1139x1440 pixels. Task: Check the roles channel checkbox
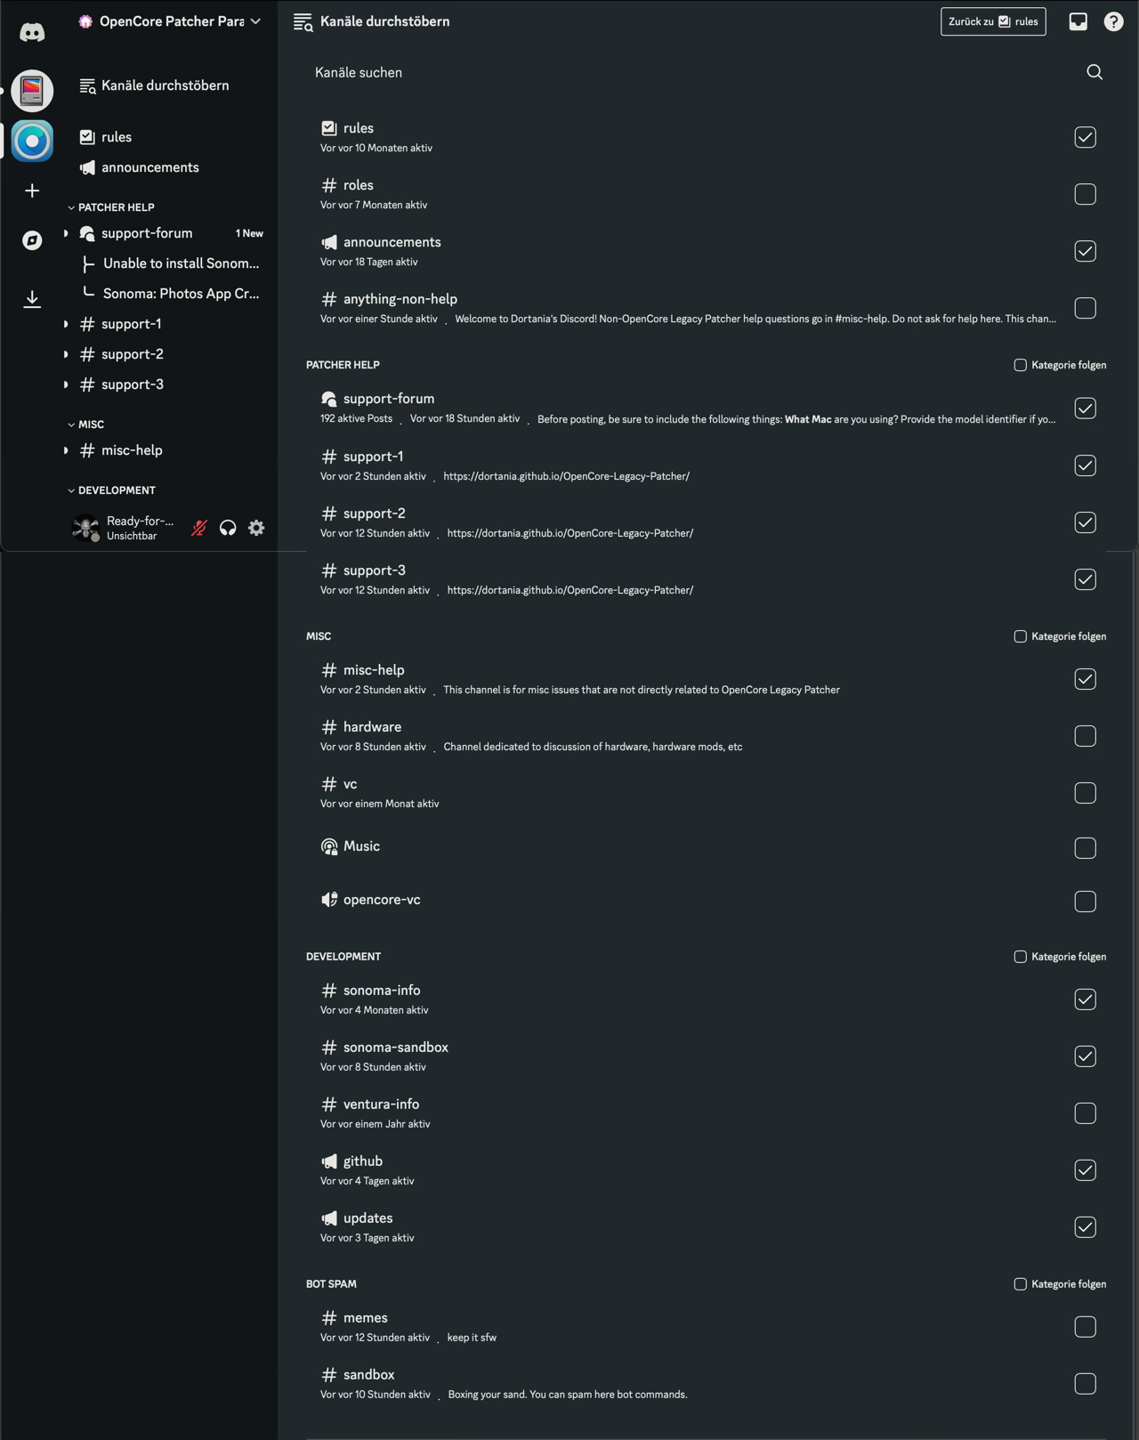(1085, 194)
